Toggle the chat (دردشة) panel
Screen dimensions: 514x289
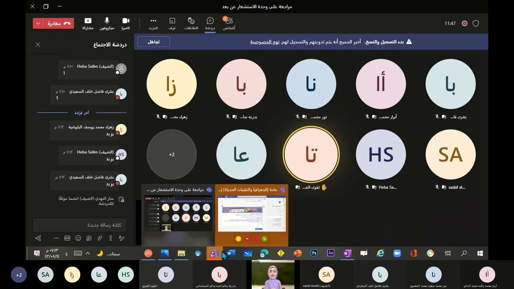tap(210, 24)
